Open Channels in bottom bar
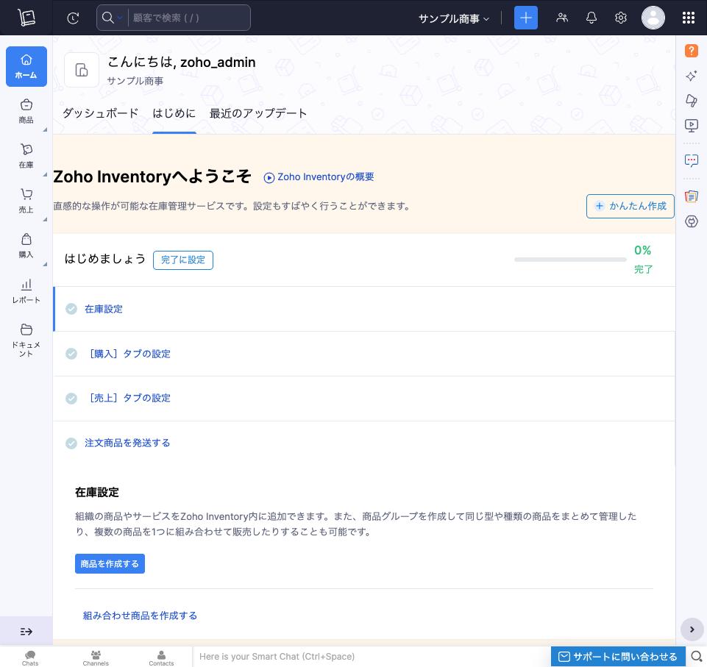The height and width of the screenshot is (667, 707). (x=96, y=657)
